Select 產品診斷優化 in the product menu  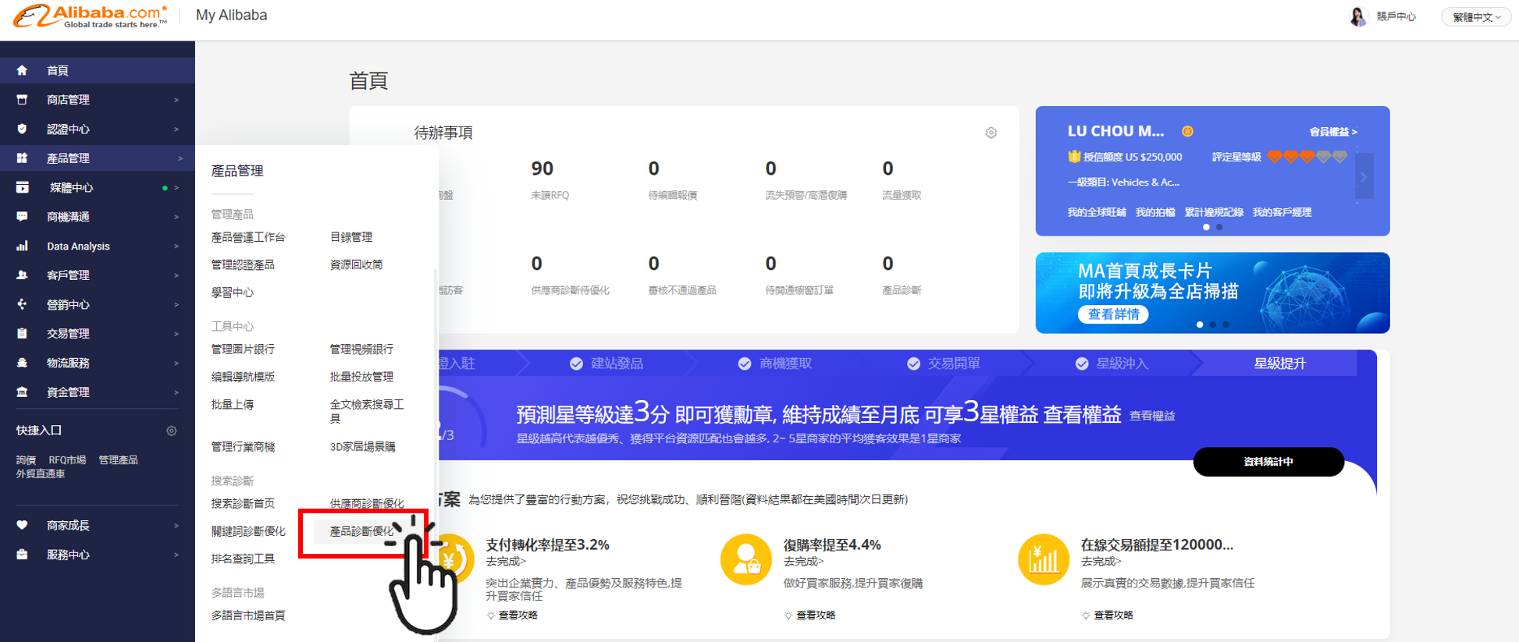[361, 531]
